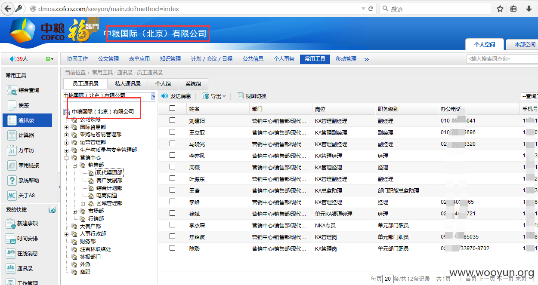Open 系统帮助 help

[24, 180]
